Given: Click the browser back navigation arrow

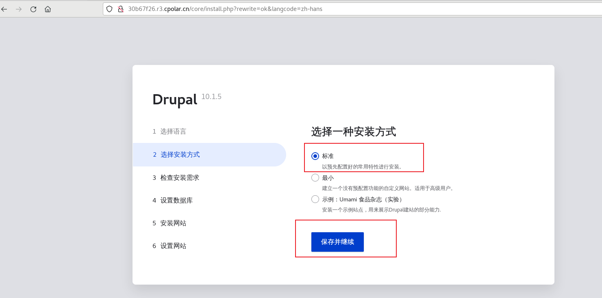Looking at the screenshot, I should point(4,9).
